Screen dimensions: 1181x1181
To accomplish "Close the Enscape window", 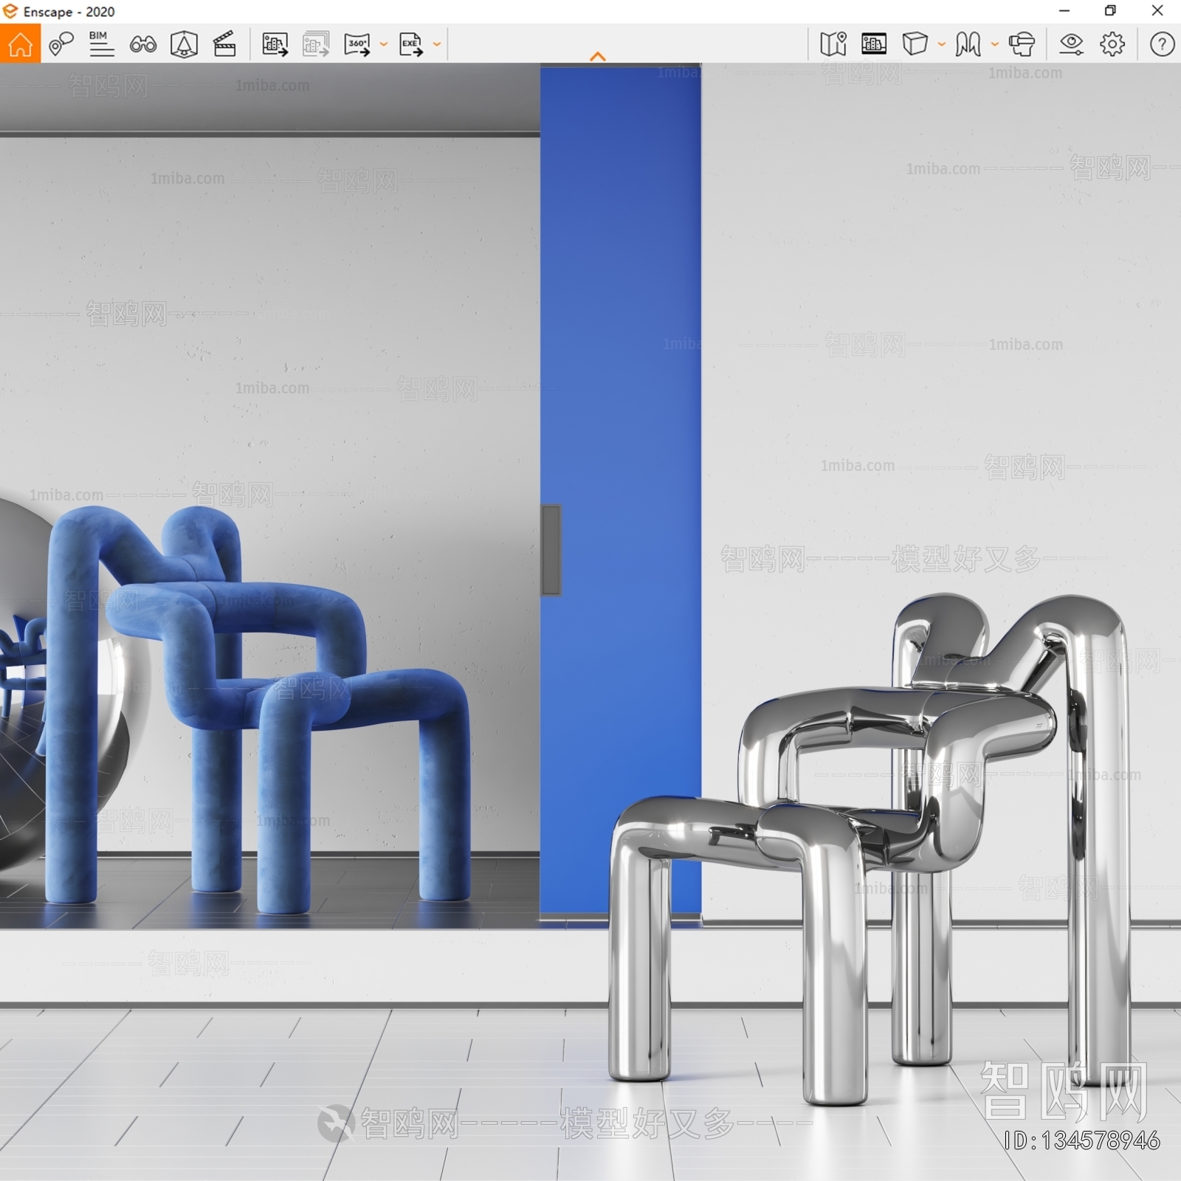I will pyautogui.click(x=1157, y=11).
